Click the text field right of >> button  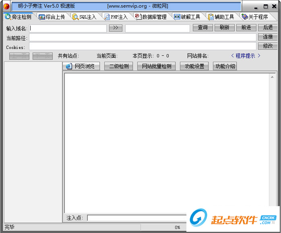click(x=157, y=28)
